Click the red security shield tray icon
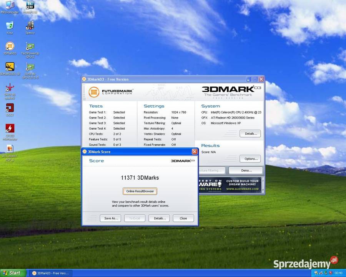This screenshot has width=346, height=277. (330, 273)
